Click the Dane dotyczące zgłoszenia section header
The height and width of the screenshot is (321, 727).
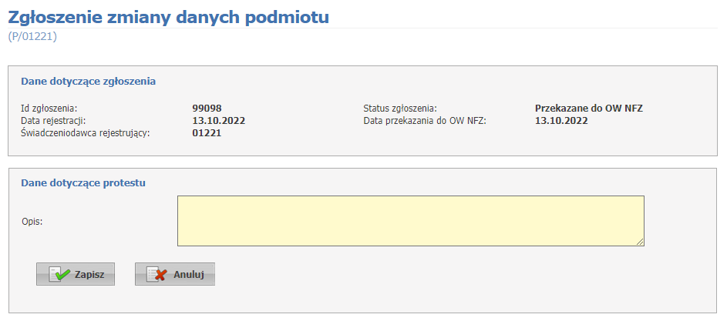pyautogui.click(x=89, y=82)
